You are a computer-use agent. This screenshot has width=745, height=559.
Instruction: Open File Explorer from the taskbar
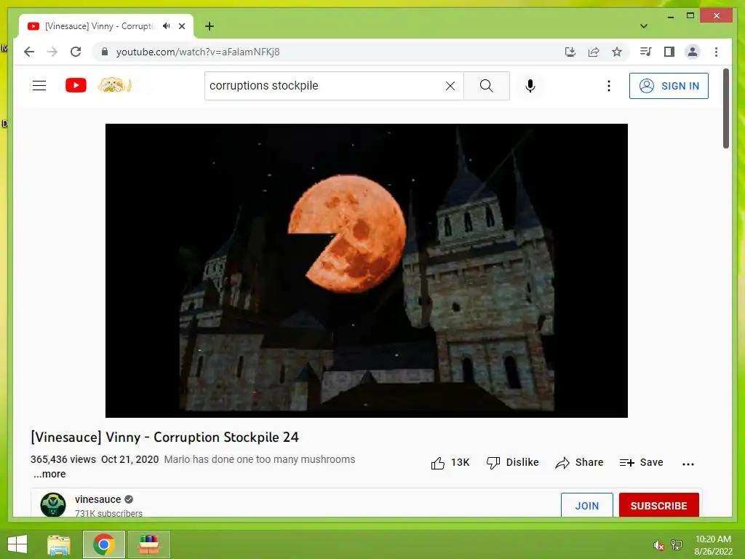(59, 544)
